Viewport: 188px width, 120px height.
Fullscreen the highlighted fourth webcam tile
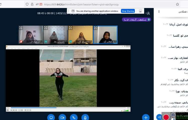(95, 28)
